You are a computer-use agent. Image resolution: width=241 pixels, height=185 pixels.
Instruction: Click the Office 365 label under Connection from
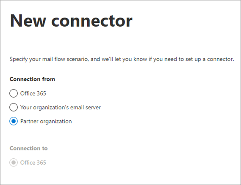pos(33,93)
